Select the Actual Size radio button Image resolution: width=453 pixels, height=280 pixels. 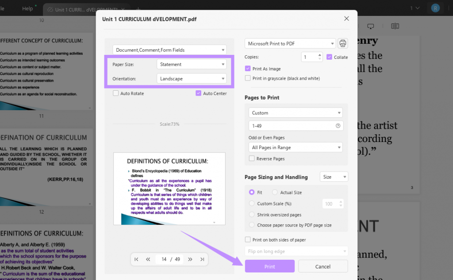[275, 192]
